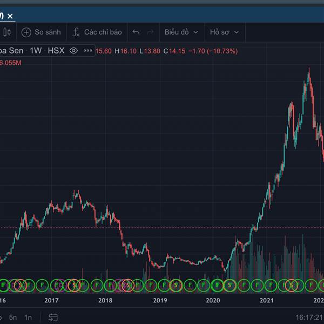Open the S event marker in 2019
Viewport: 324px width, 324px height.
click(176, 285)
